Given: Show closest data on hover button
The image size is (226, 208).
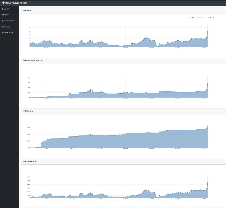Looking at the screenshot, I should [x=209, y=17].
